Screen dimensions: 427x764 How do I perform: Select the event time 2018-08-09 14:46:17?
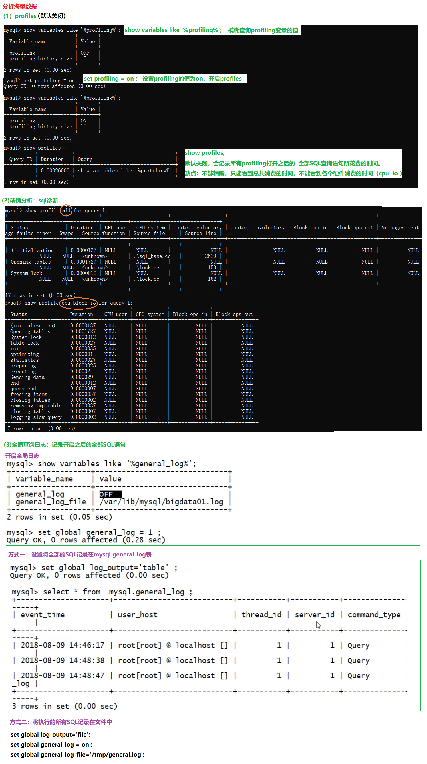(x=63, y=645)
